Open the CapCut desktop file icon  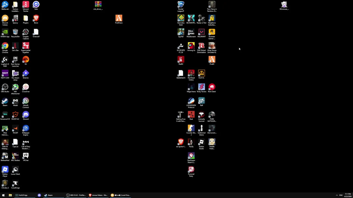click(15, 143)
